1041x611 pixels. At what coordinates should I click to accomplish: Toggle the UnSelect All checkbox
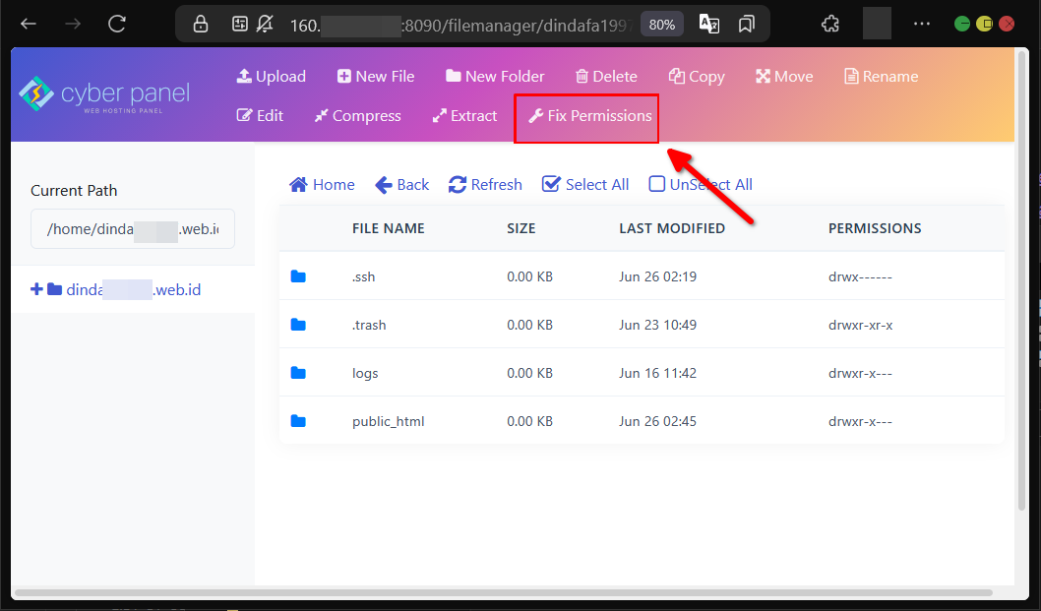657,185
